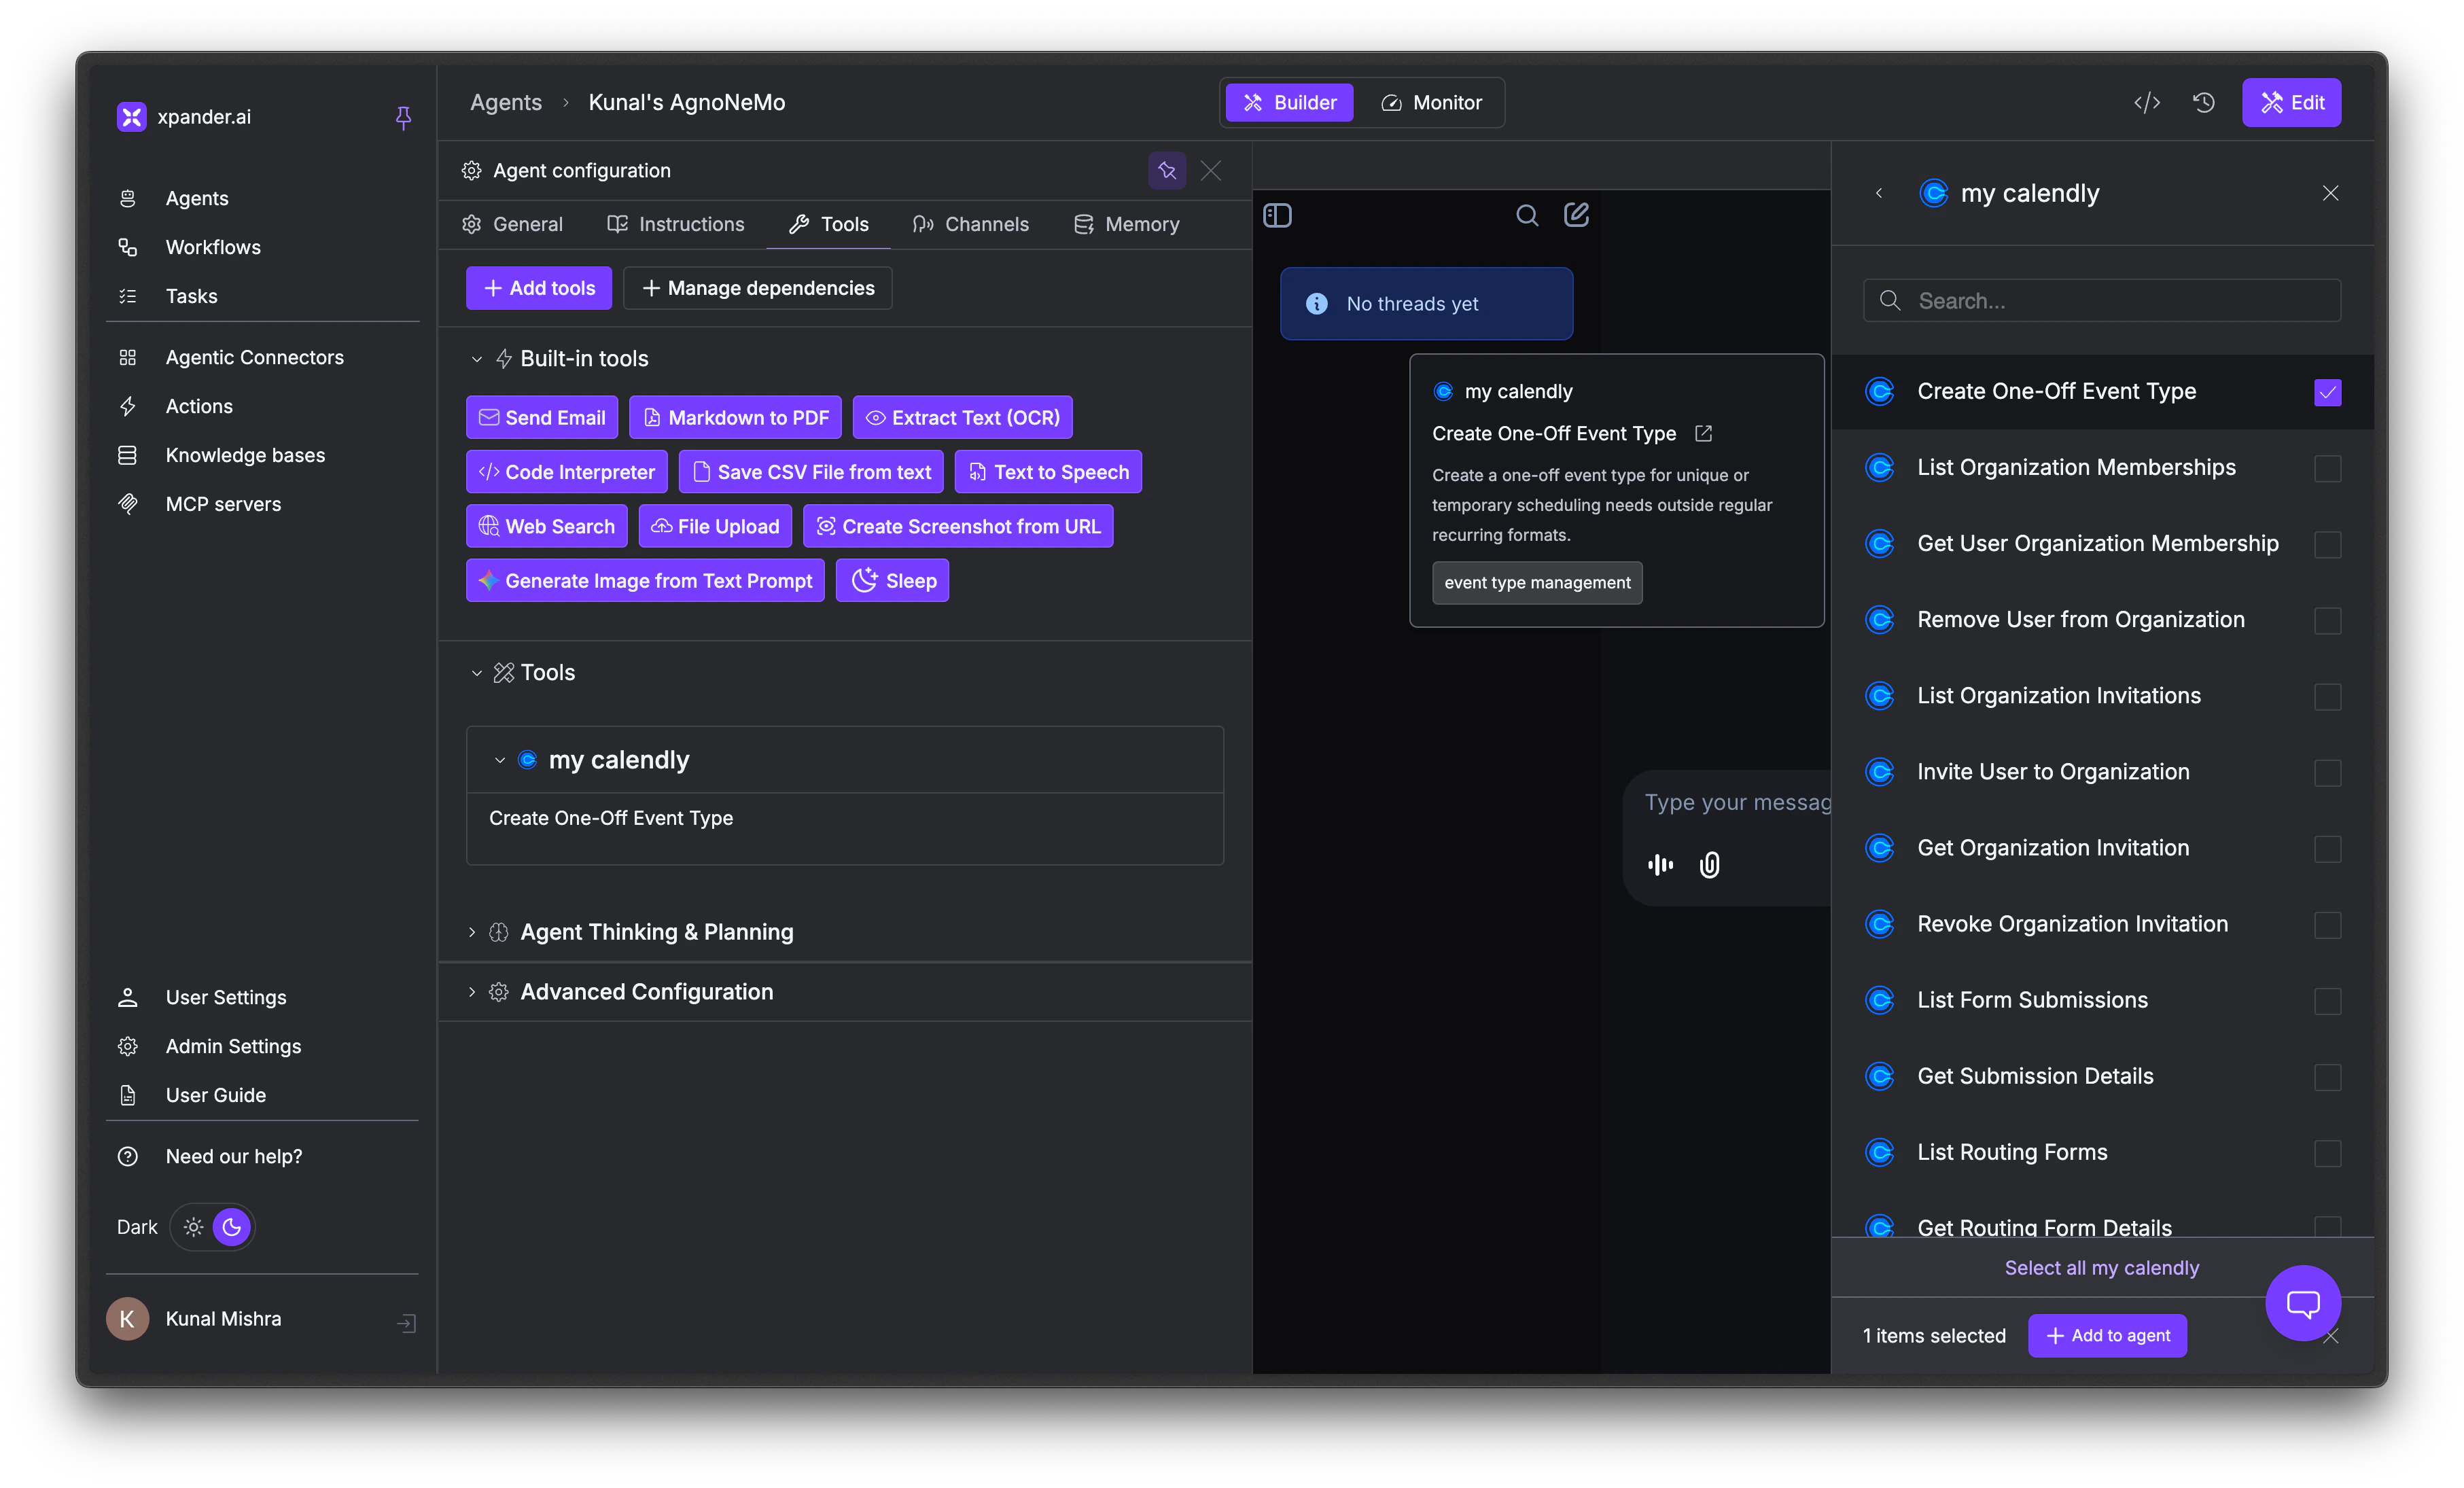Collapse the Built-in tools section

[x=477, y=359]
